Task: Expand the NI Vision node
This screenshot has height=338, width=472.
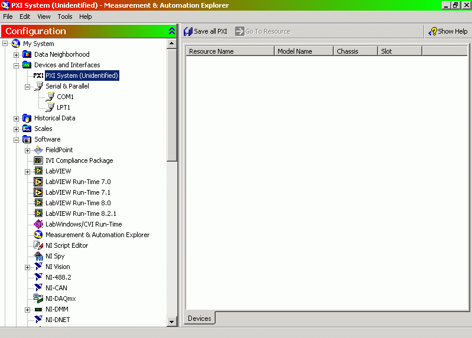Action: tap(27, 267)
